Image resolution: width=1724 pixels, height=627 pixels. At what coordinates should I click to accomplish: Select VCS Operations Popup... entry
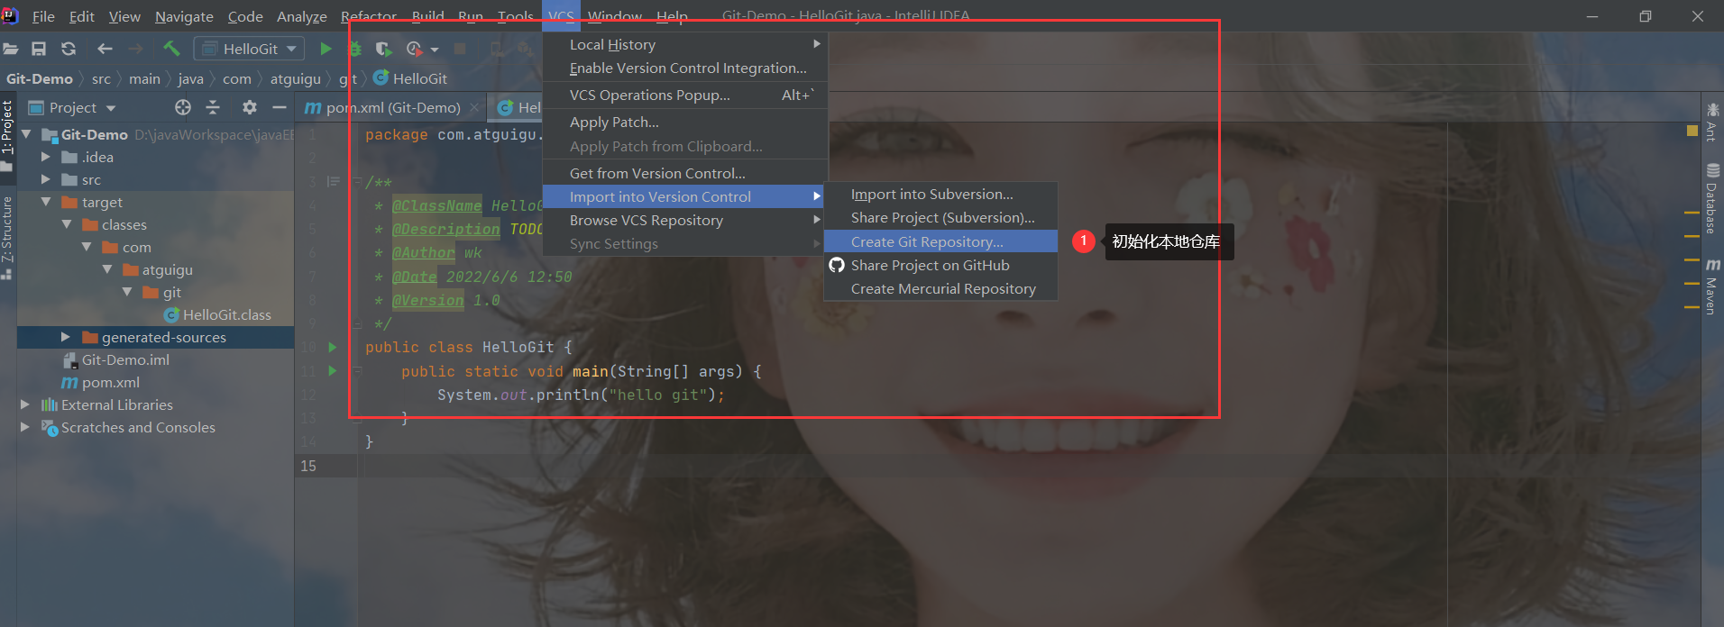pos(685,95)
